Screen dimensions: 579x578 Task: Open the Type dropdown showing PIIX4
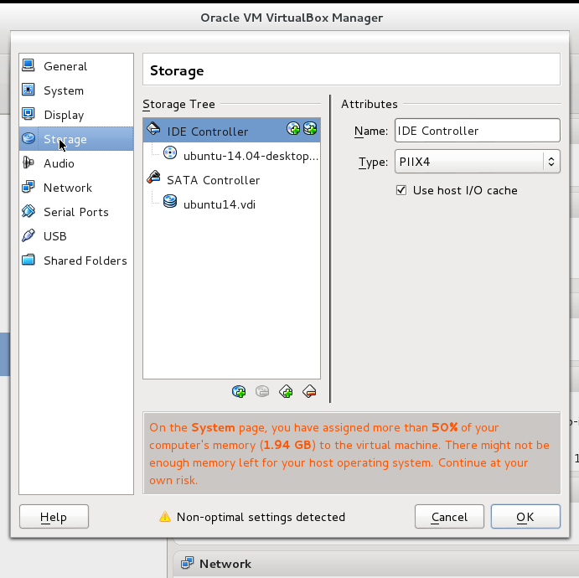478,162
